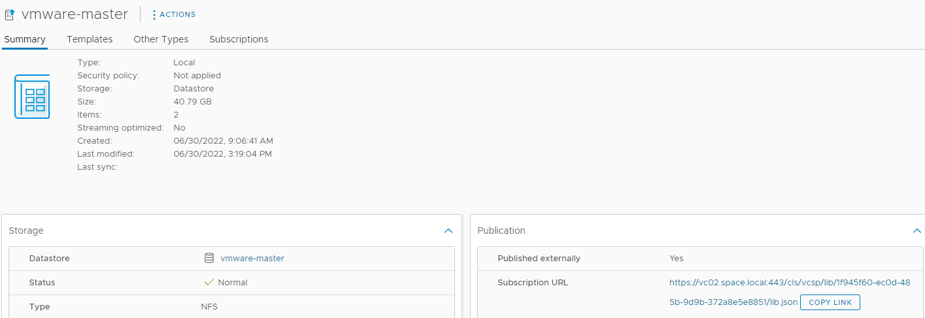925x318 pixels.
Task: Click the large content library summary icon
Action: pos(32,97)
